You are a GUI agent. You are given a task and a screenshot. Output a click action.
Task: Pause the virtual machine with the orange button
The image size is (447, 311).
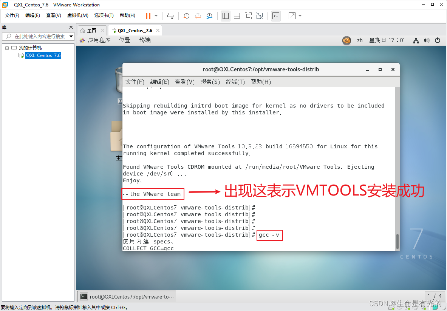click(148, 16)
